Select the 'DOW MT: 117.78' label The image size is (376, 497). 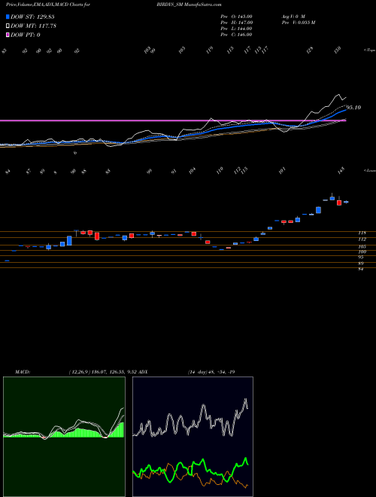pyautogui.click(x=33, y=26)
